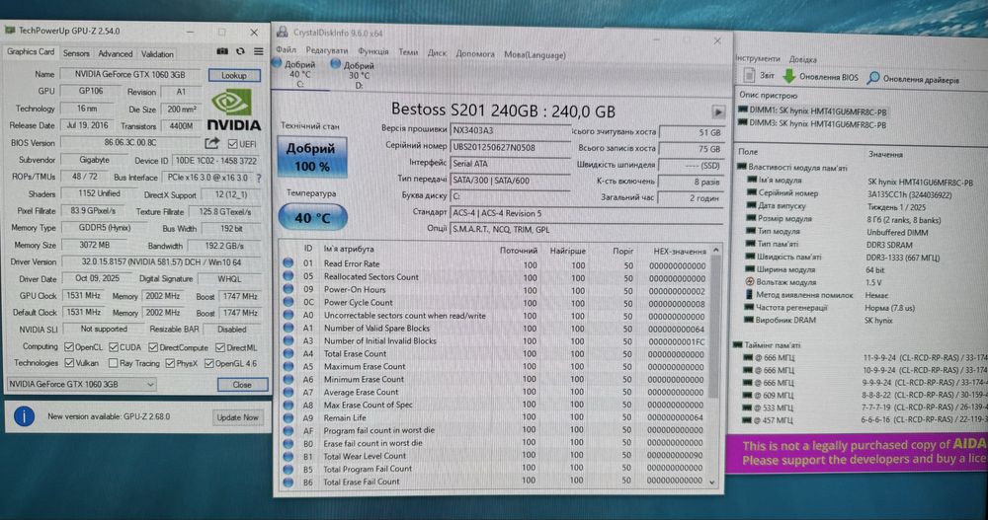Click the BIOS export share icon
Viewport: 988px width, 520px height.
coord(211,143)
